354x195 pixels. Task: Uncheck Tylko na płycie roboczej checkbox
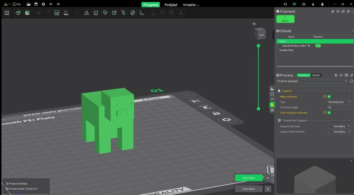pyautogui.click(x=329, y=113)
